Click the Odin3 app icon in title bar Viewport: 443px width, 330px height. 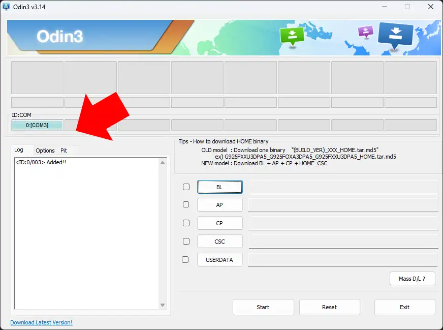click(x=7, y=7)
